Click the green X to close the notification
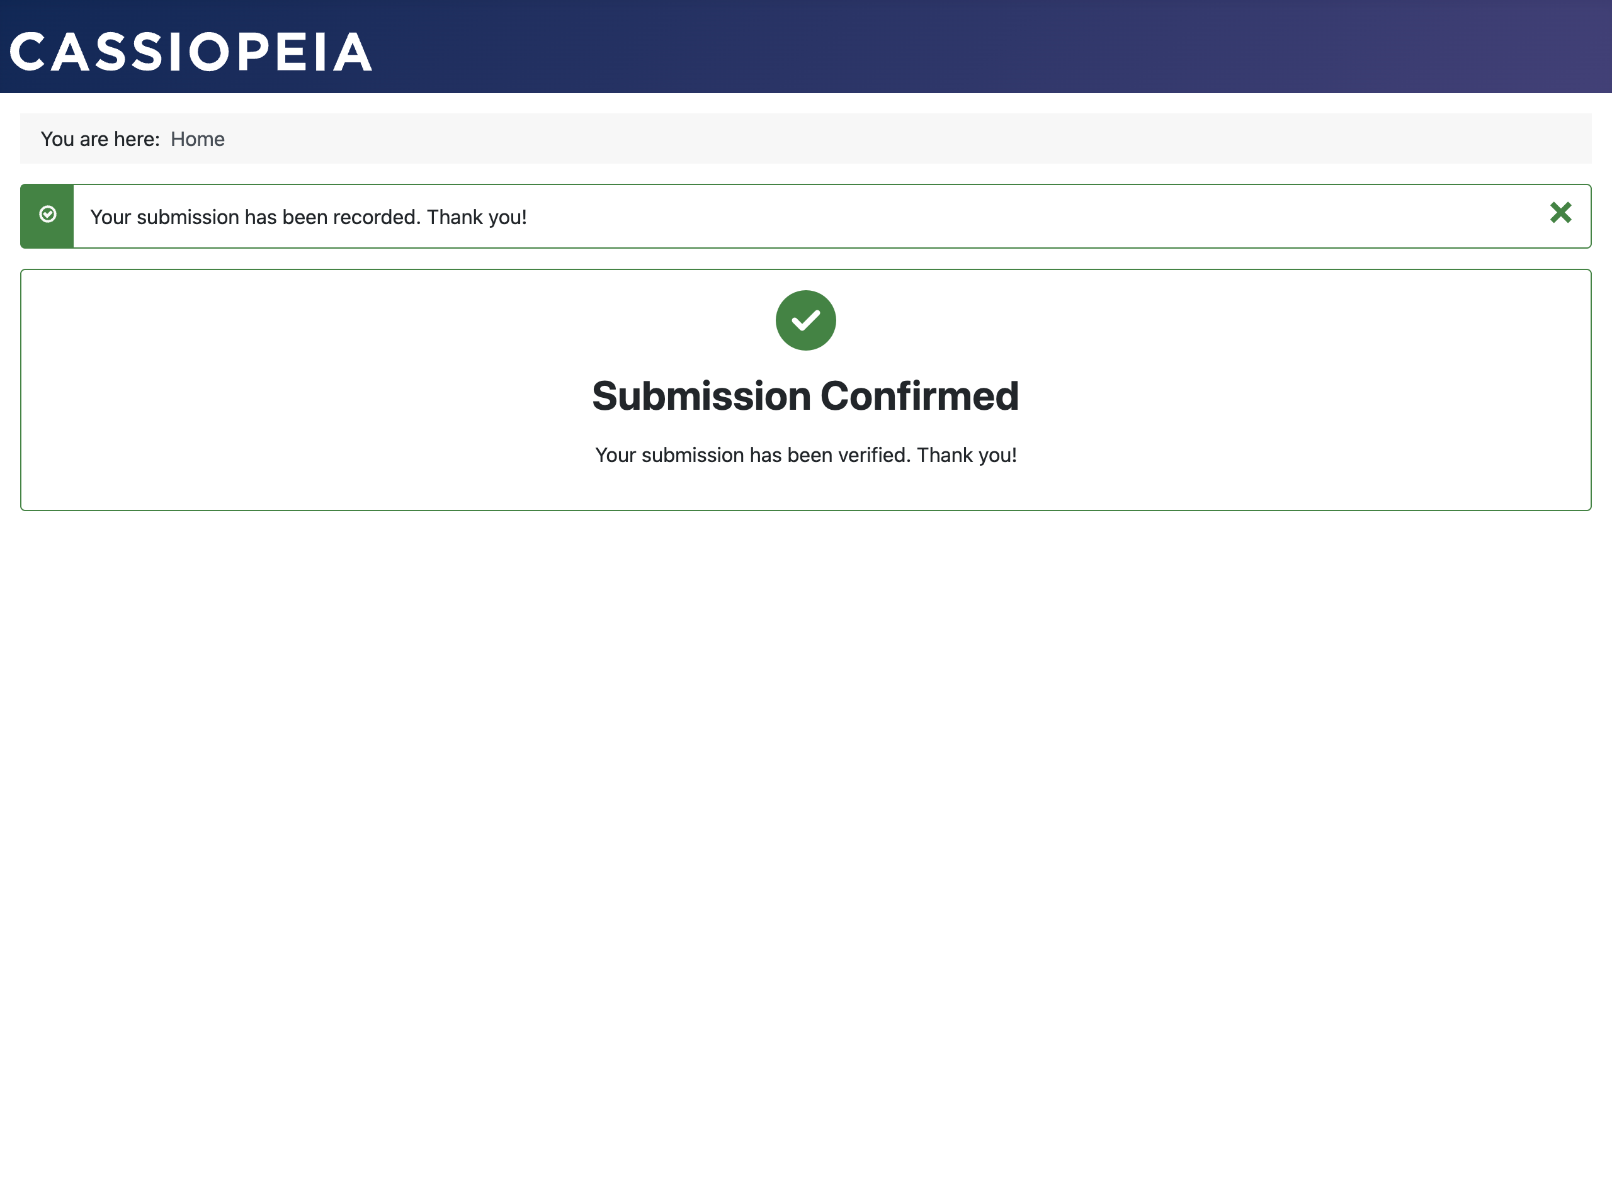This screenshot has width=1612, height=1196. (x=1560, y=213)
